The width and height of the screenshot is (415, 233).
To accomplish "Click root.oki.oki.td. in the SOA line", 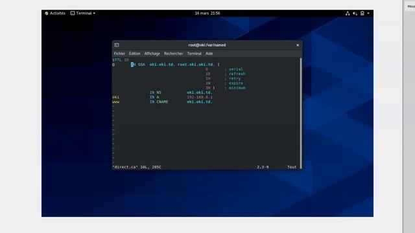I will click(x=196, y=65).
